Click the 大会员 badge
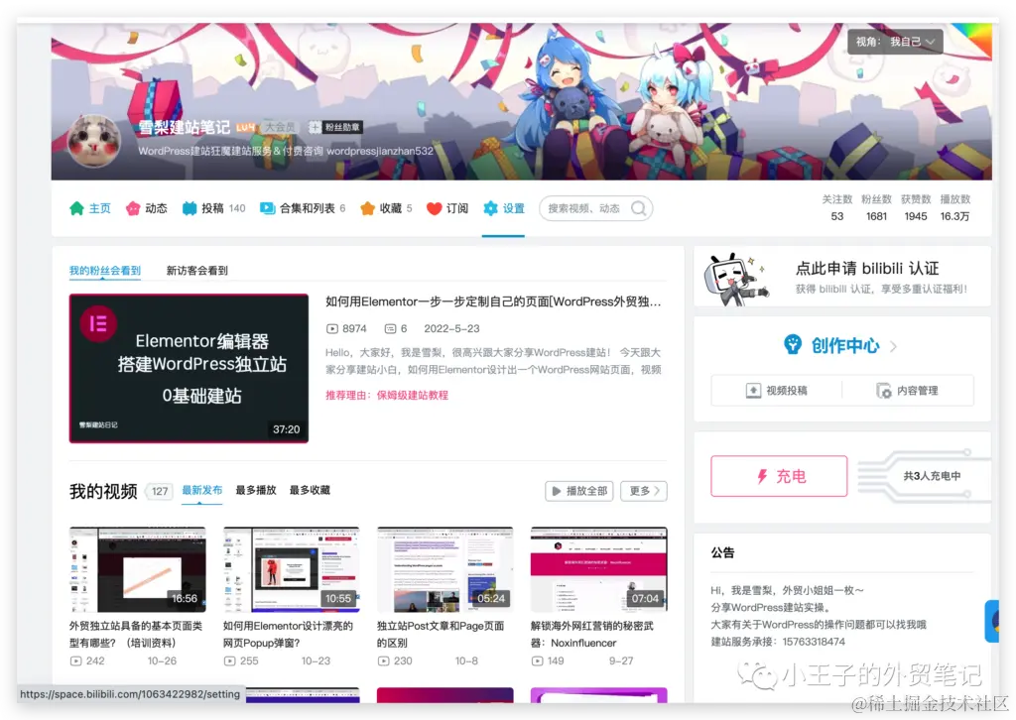 click(x=279, y=127)
